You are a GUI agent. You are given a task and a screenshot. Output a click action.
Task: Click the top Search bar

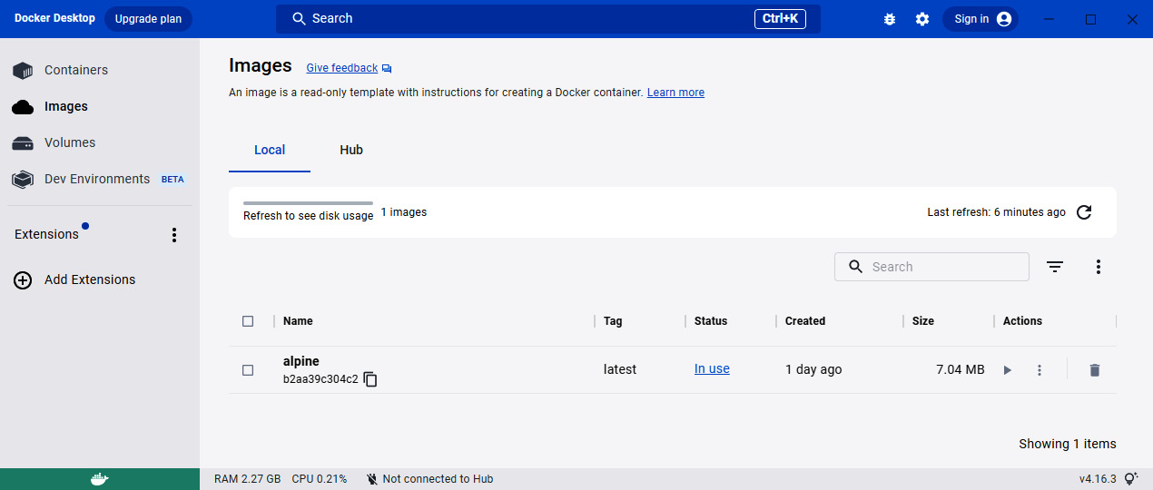[x=548, y=19]
